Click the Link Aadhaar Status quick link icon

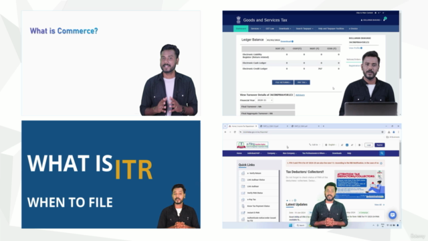243,180
